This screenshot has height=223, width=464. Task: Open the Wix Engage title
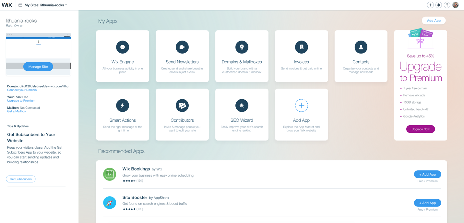123,62
